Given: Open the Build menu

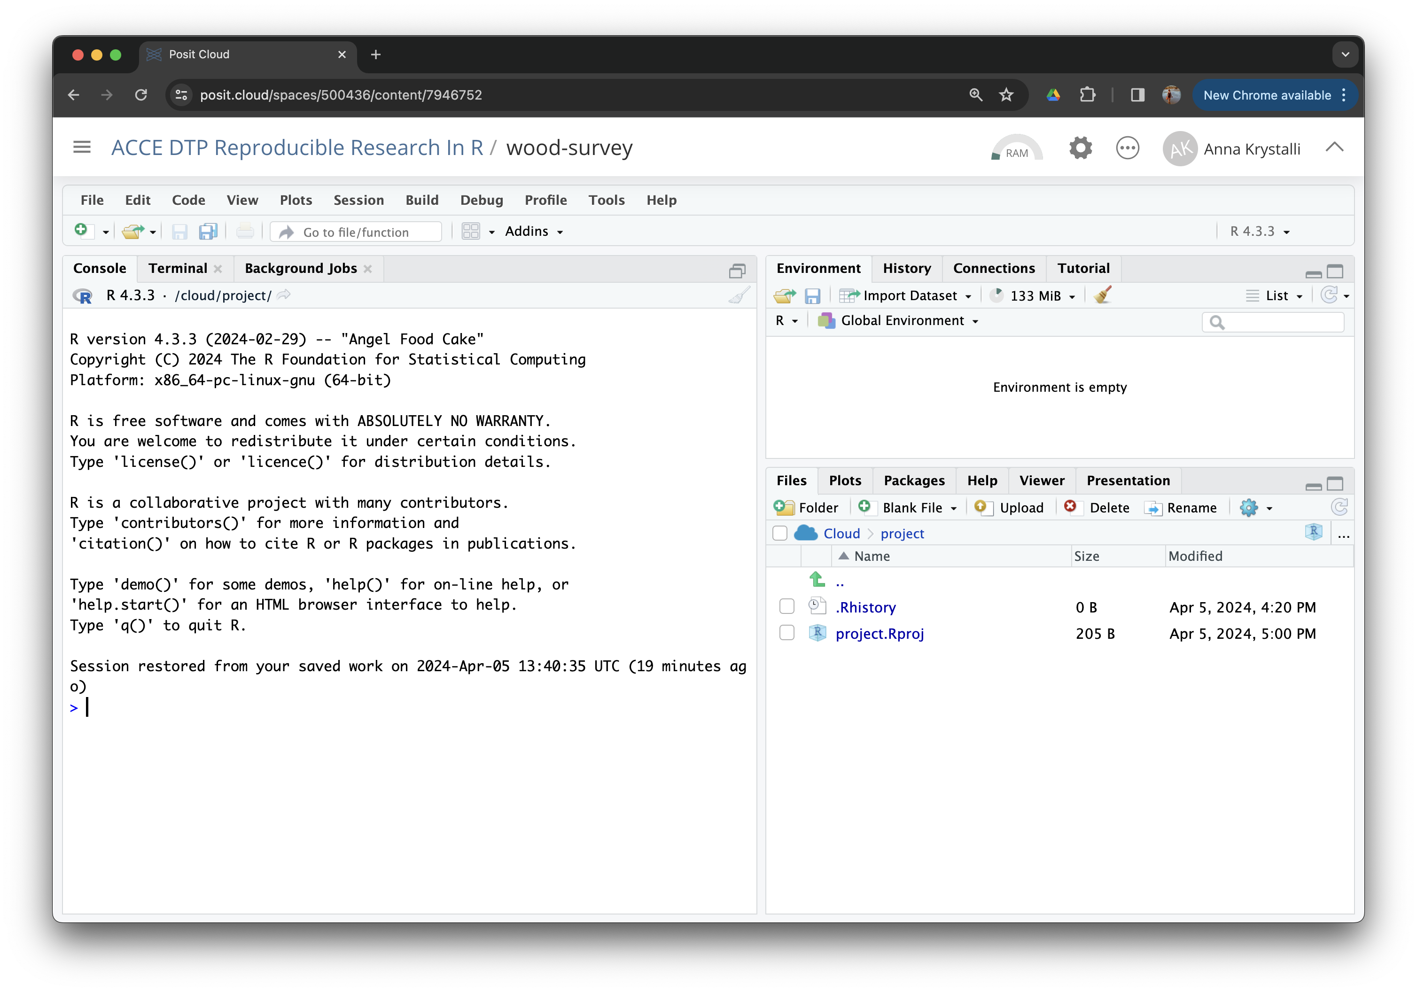Looking at the screenshot, I should click(422, 200).
